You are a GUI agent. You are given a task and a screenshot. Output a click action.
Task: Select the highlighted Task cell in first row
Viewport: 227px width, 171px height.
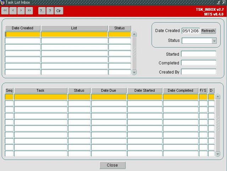(41, 97)
